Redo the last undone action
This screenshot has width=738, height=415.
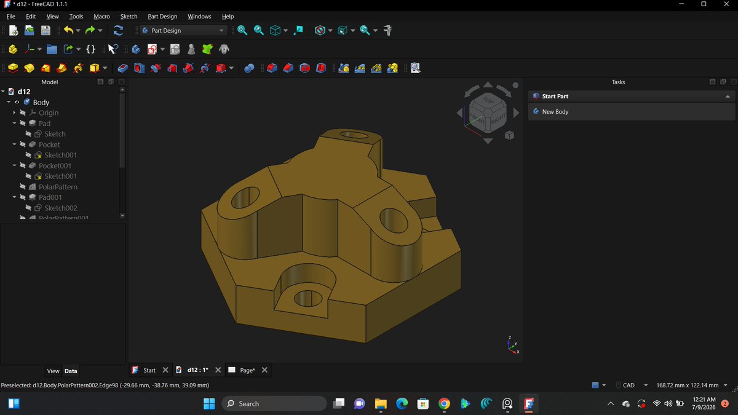point(90,30)
